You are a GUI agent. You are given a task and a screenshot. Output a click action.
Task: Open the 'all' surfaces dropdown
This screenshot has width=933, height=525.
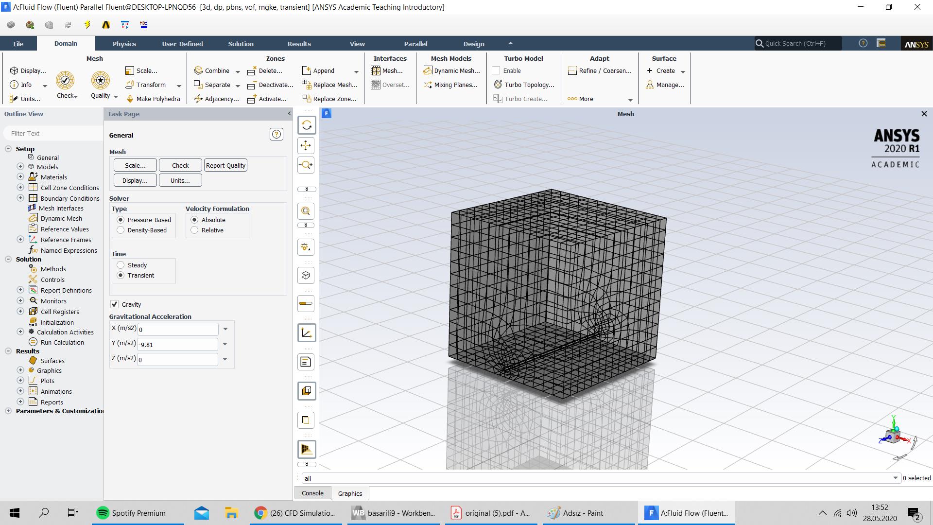click(896, 478)
